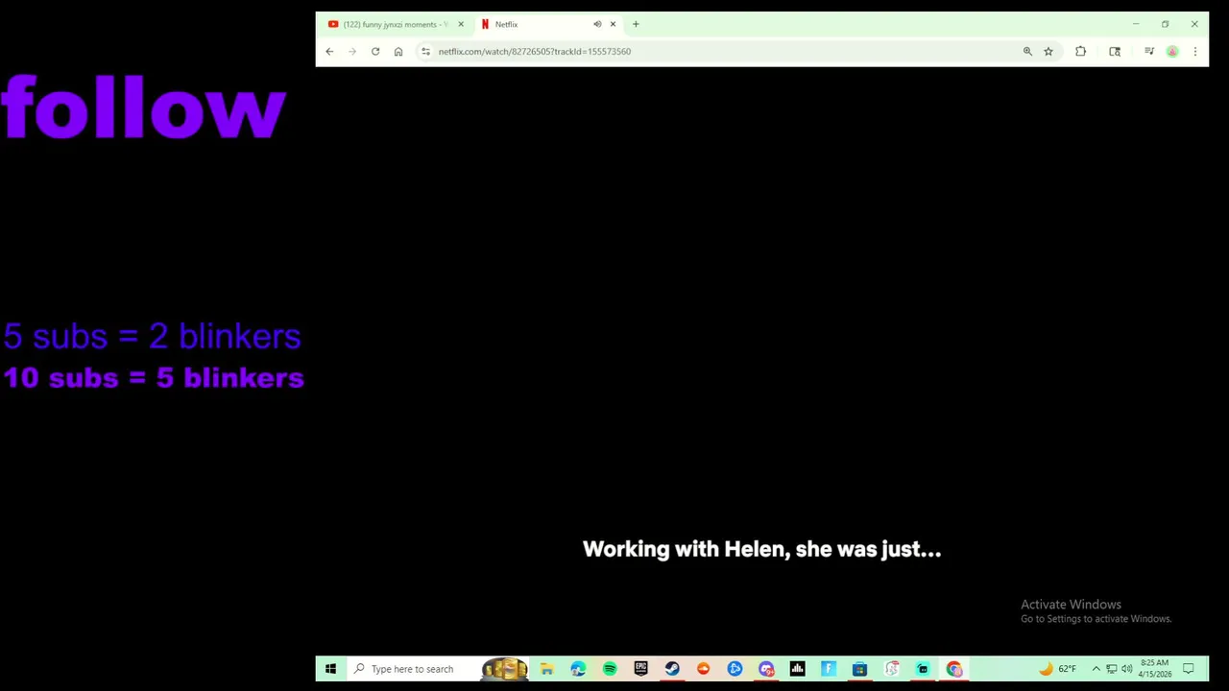Open the light-blue F app taskbar icon
The image size is (1229, 691).
829,669
